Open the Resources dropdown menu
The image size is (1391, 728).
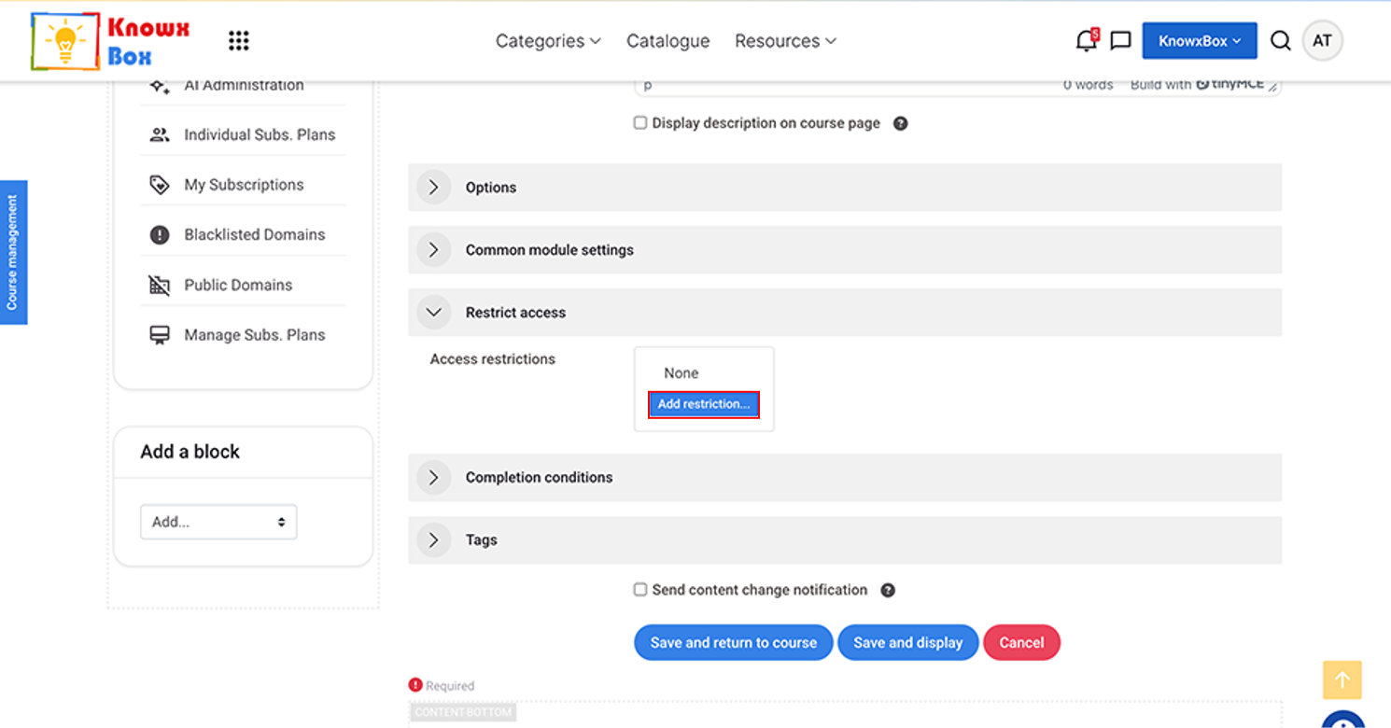pos(785,41)
